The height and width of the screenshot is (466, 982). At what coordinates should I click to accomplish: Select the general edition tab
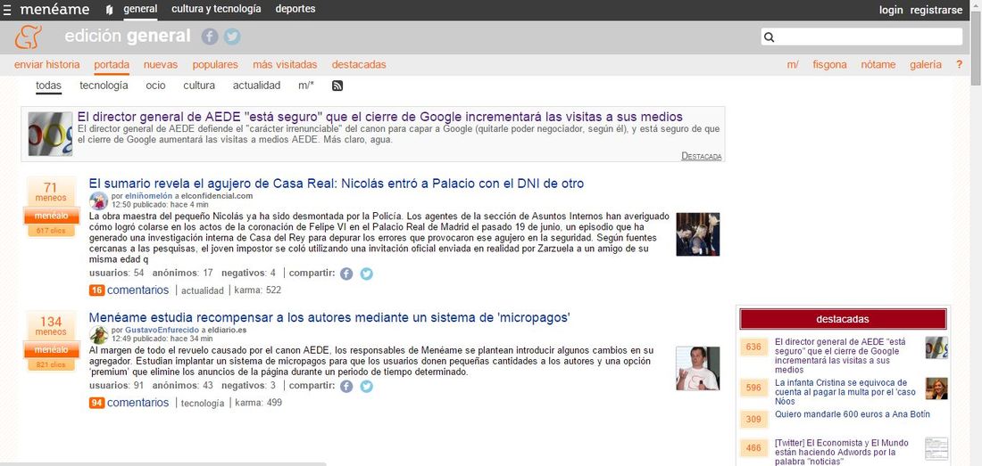140,10
